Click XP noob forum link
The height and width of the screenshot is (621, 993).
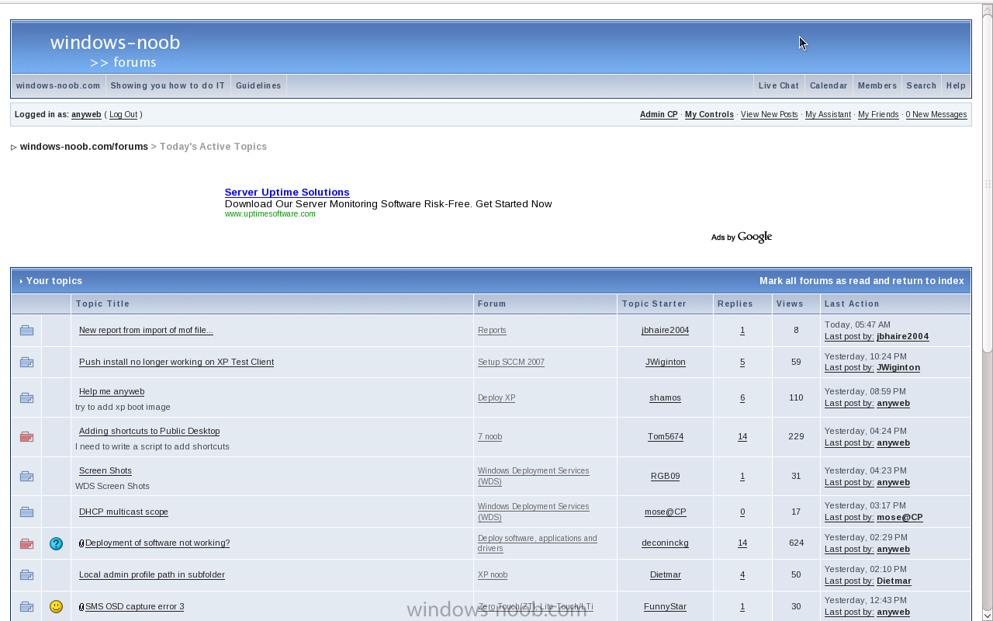pyautogui.click(x=493, y=575)
